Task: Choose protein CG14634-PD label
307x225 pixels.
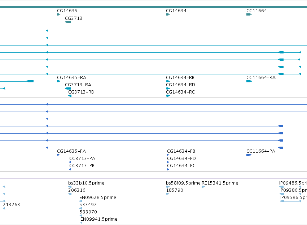Action: point(181,159)
